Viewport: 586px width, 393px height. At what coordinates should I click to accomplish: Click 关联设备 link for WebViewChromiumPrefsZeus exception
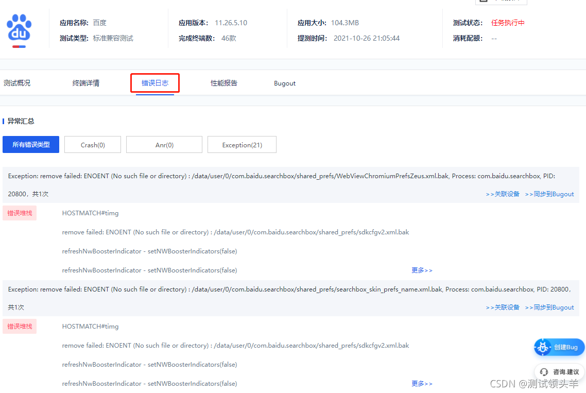[x=503, y=194]
